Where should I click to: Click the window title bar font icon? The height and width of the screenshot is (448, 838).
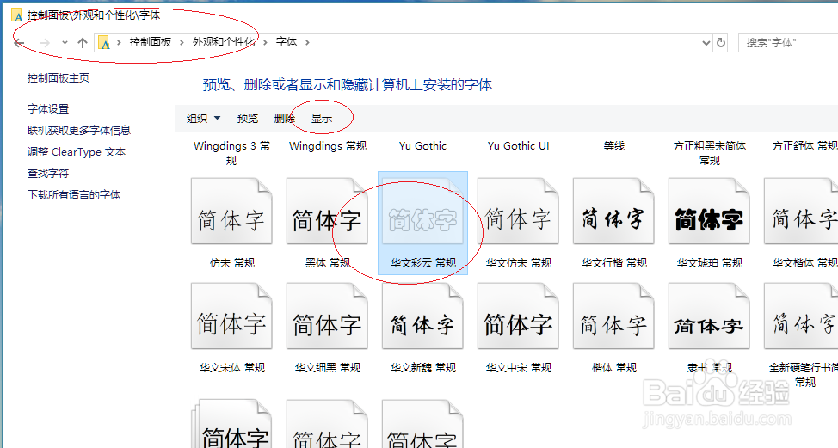click(x=17, y=15)
